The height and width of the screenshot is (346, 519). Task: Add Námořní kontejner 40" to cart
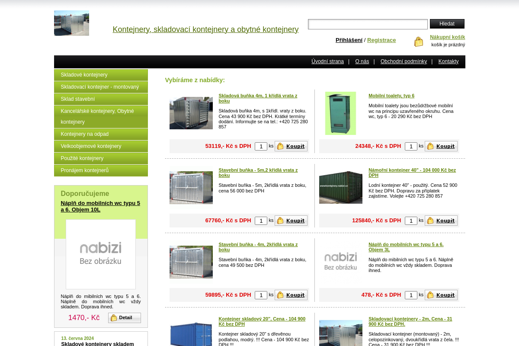coord(441,221)
